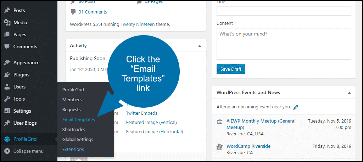Click the Plugins plug icon
Image resolution: width=363 pixels, height=162 pixels.
tap(7, 75)
